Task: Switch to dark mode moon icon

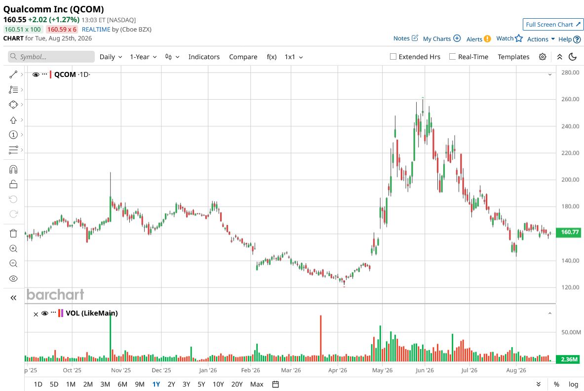Action: [573, 57]
